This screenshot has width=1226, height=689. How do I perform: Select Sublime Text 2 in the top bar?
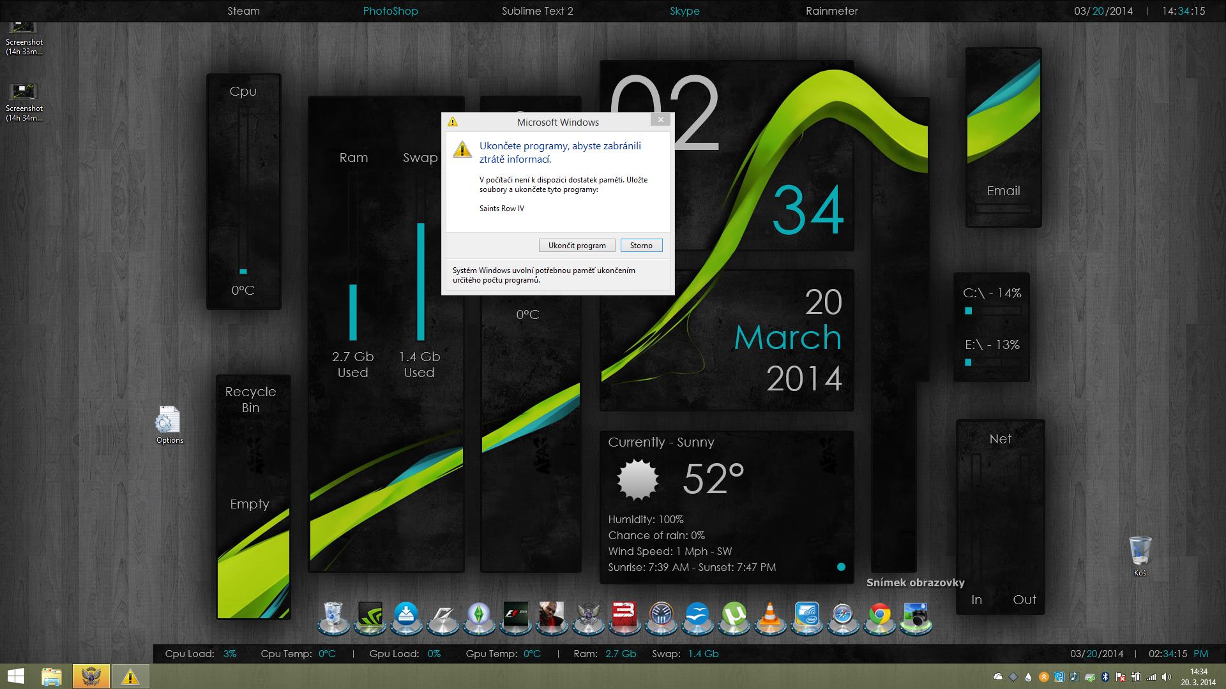(537, 11)
